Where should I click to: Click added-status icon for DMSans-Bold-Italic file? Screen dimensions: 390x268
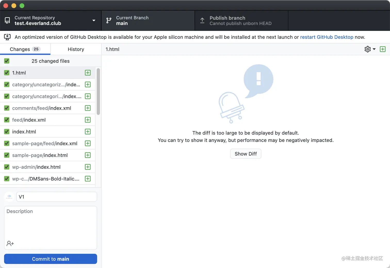(88, 179)
